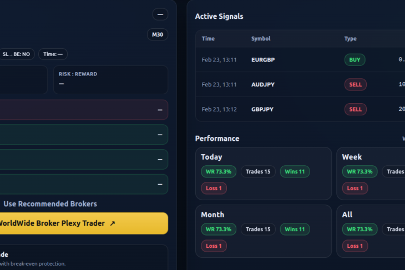Sort signals by Time column header
Viewport: 405px width, 270px height.
pyautogui.click(x=208, y=39)
